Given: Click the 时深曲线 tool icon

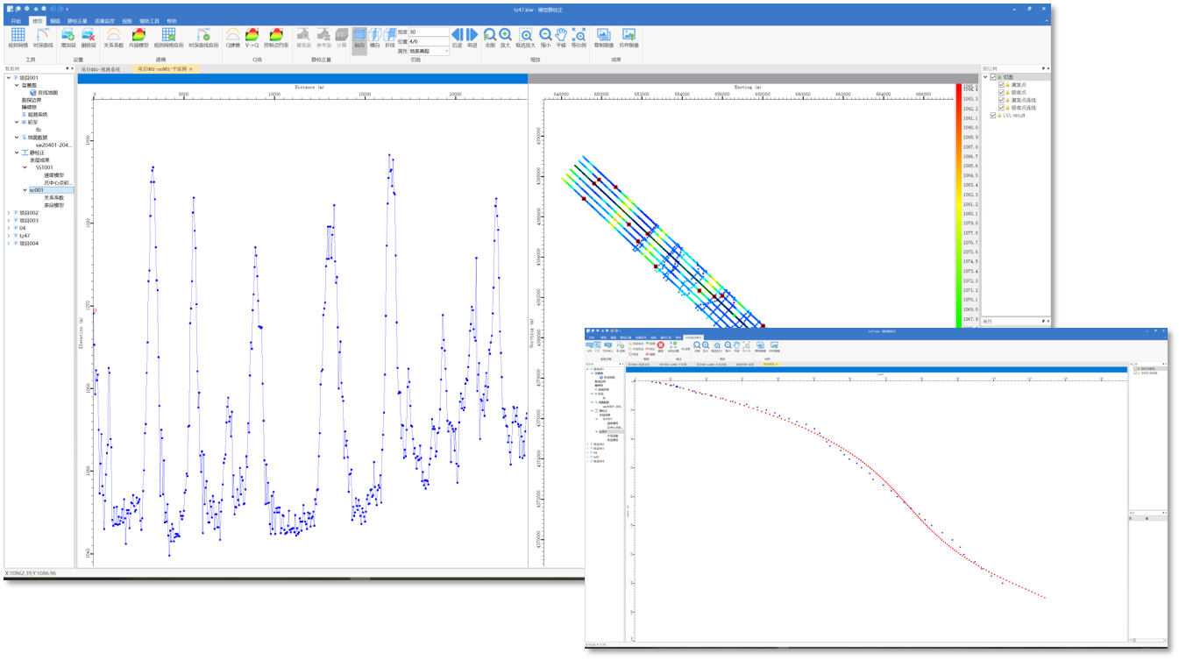Looking at the screenshot, I should coord(43,34).
